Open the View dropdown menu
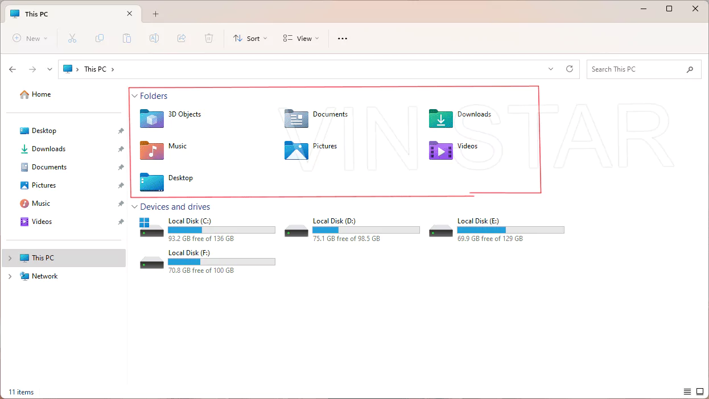Image resolution: width=709 pixels, height=399 pixels. click(301, 39)
